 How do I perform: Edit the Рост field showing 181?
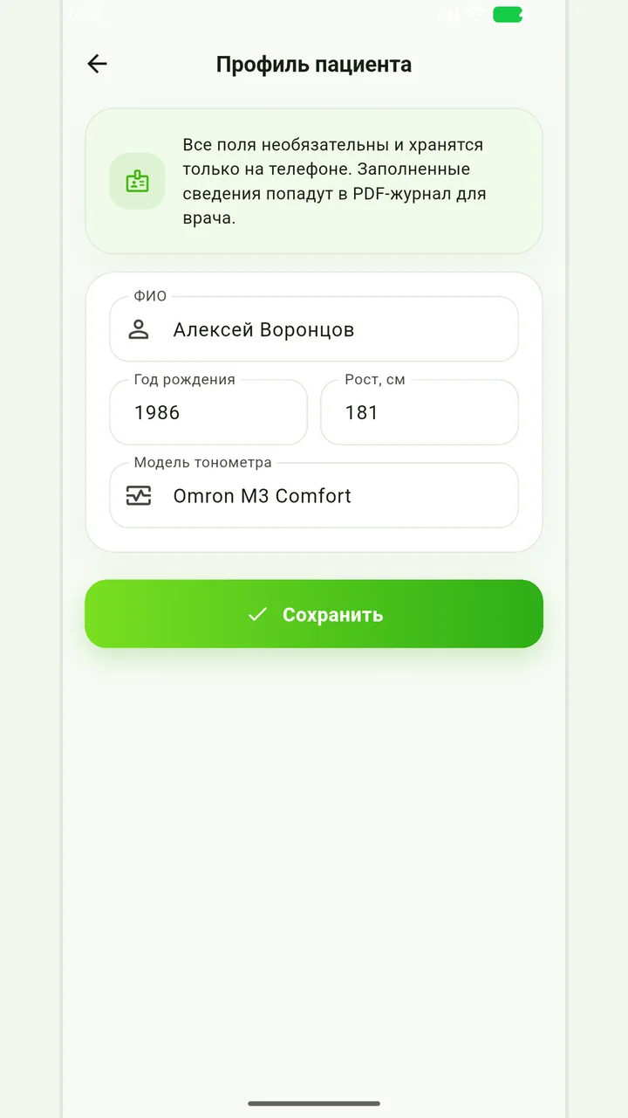coord(420,412)
